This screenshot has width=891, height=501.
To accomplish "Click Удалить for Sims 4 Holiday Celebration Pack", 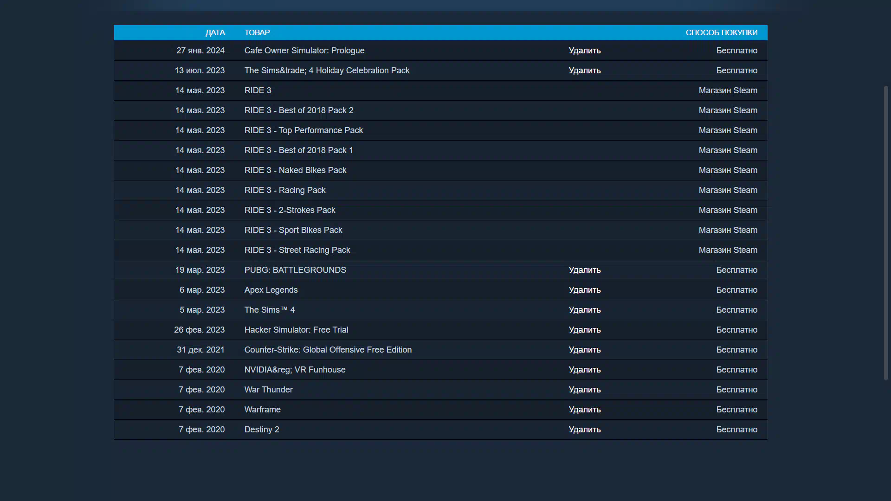I will pyautogui.click(x=585, y=71).
